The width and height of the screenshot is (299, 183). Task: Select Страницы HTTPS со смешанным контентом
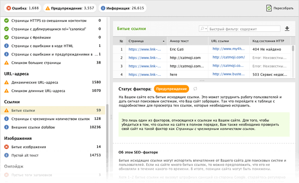pyautogui.click(x=53, y=20)
